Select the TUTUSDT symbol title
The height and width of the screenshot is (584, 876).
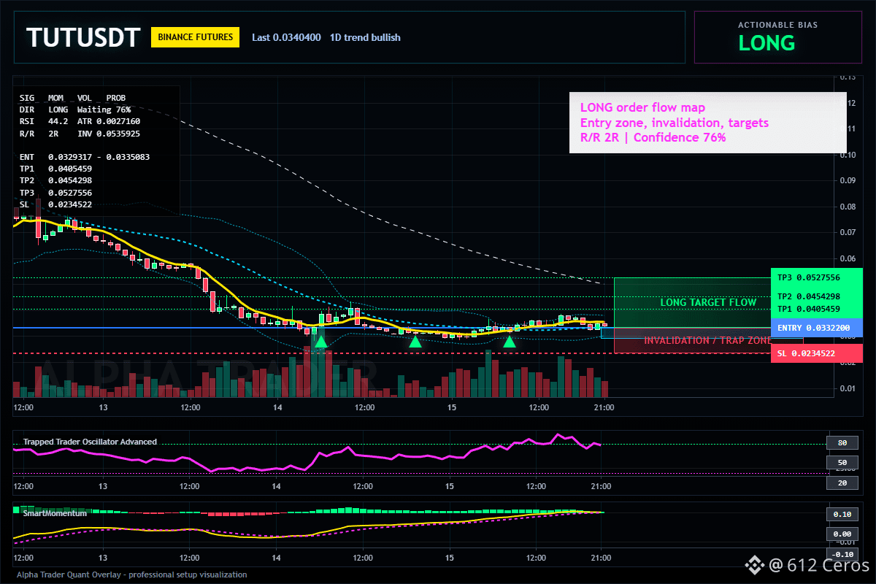coord(82,37)
